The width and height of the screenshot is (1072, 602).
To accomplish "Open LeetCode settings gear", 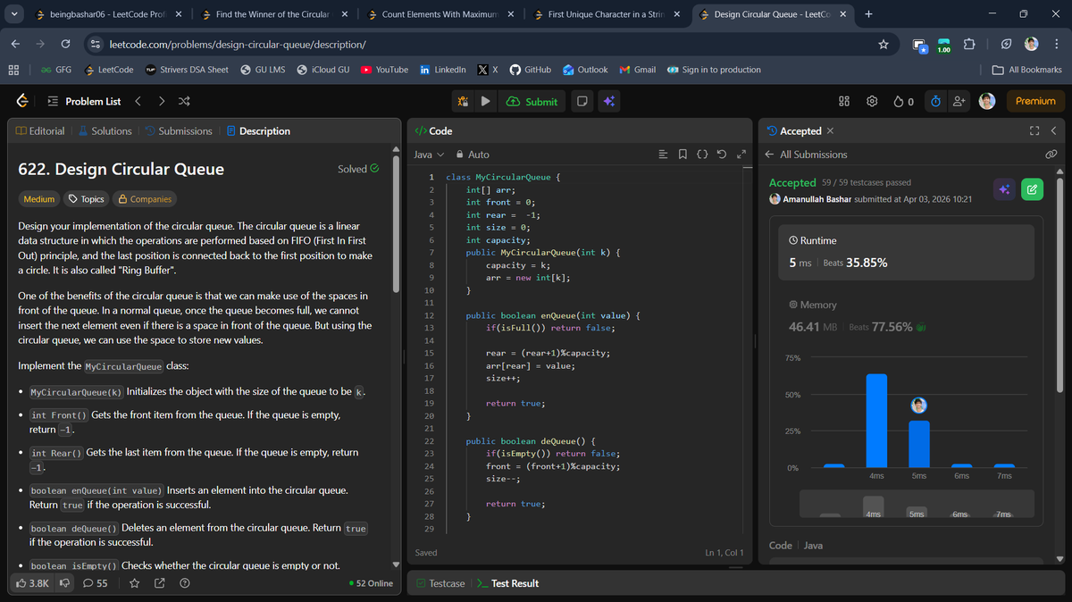I will pyautogui.click(x=872, y=102).
